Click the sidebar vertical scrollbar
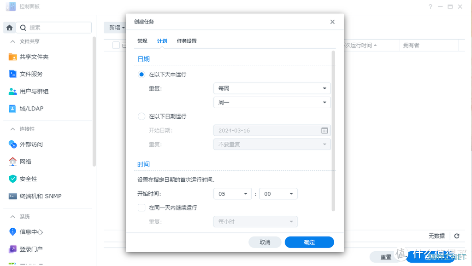 coord(94,102)
